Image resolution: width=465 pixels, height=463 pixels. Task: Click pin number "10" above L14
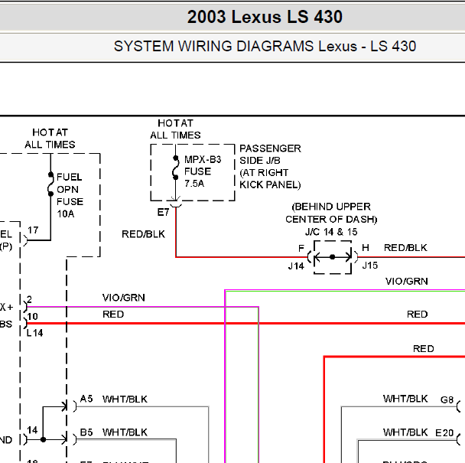coord(32,316)
